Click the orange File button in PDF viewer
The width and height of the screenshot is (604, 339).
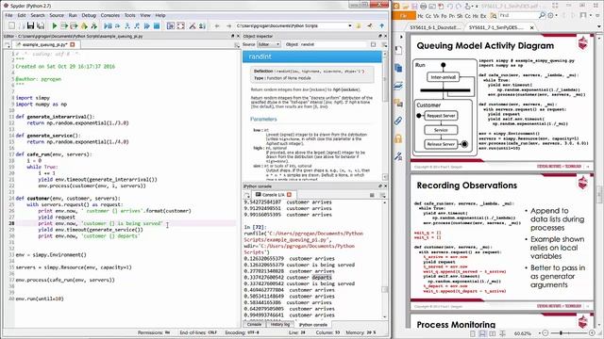404,15
